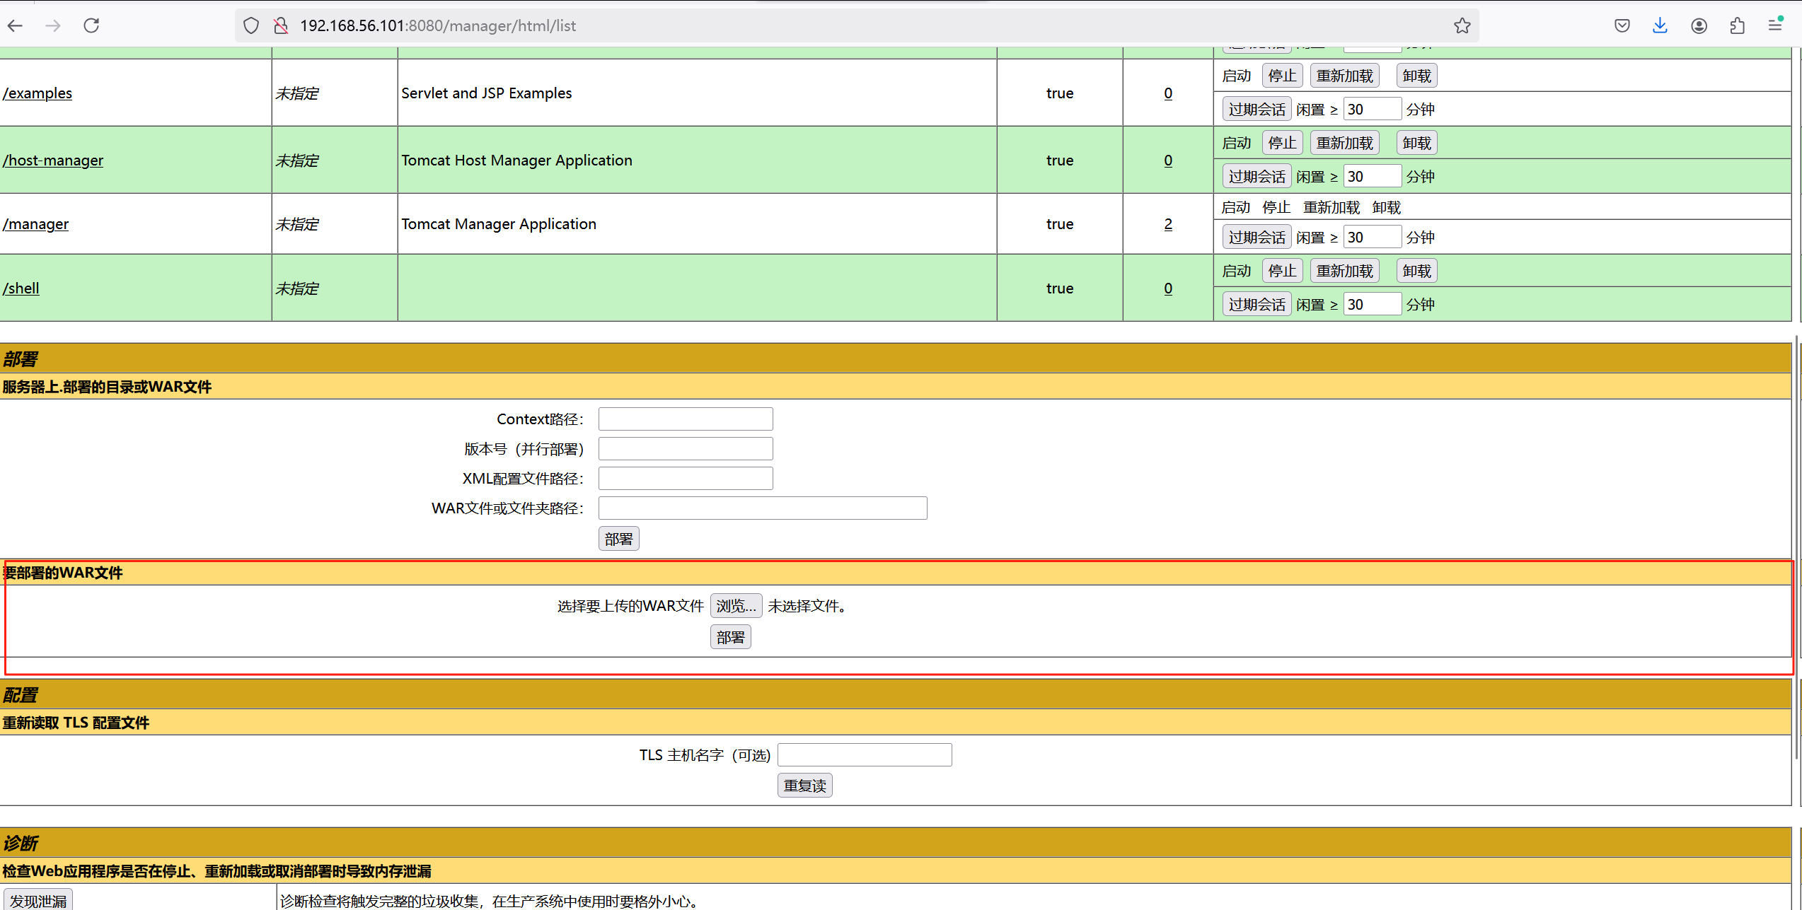Click the insecure connection lock icon
Screen dimensions: 1802x910
click(281, 26)
